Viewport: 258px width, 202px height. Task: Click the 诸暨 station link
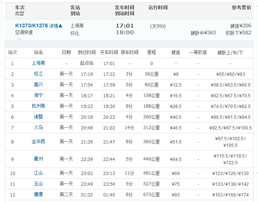tap(38, 117)
